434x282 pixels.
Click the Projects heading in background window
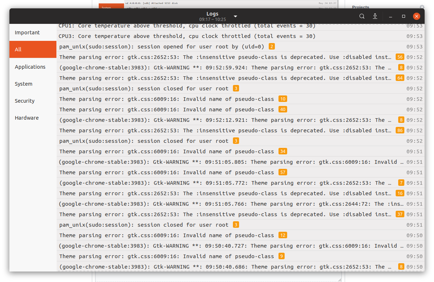click(361, 7)
